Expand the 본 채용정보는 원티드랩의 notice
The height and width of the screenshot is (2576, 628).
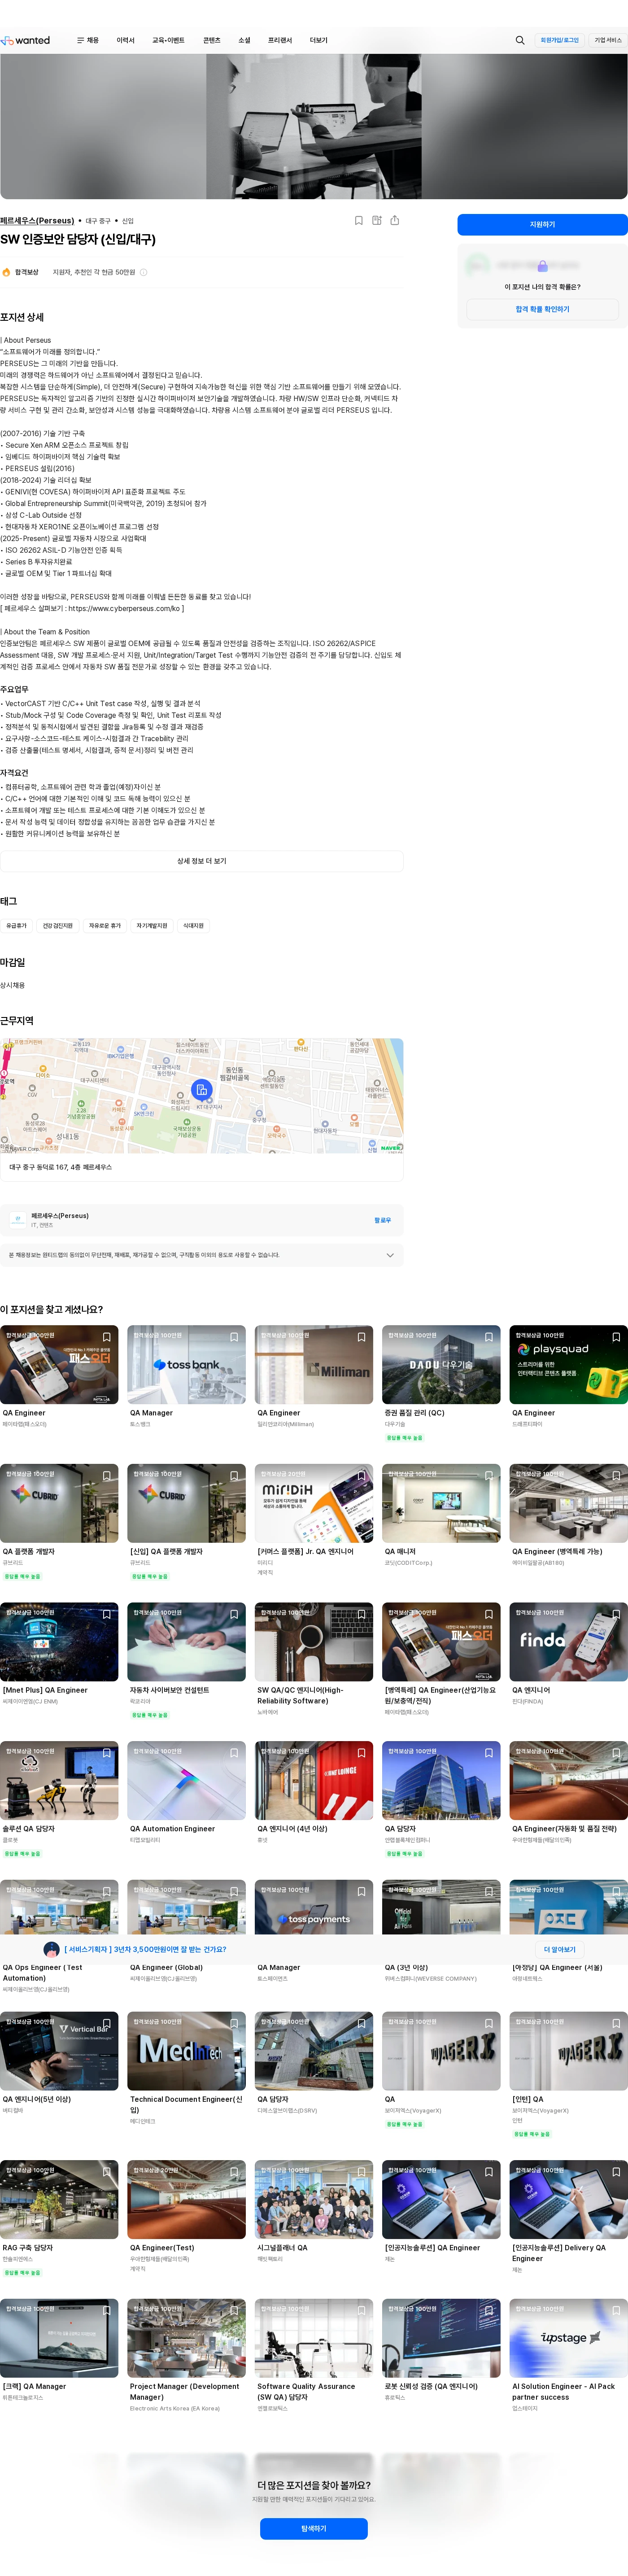click(202, 1255)
